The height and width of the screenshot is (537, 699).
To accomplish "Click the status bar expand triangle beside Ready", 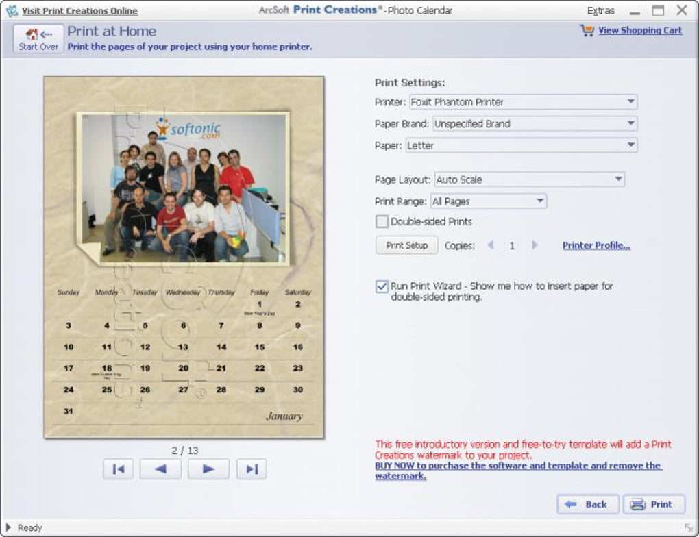I will (8, 527).
